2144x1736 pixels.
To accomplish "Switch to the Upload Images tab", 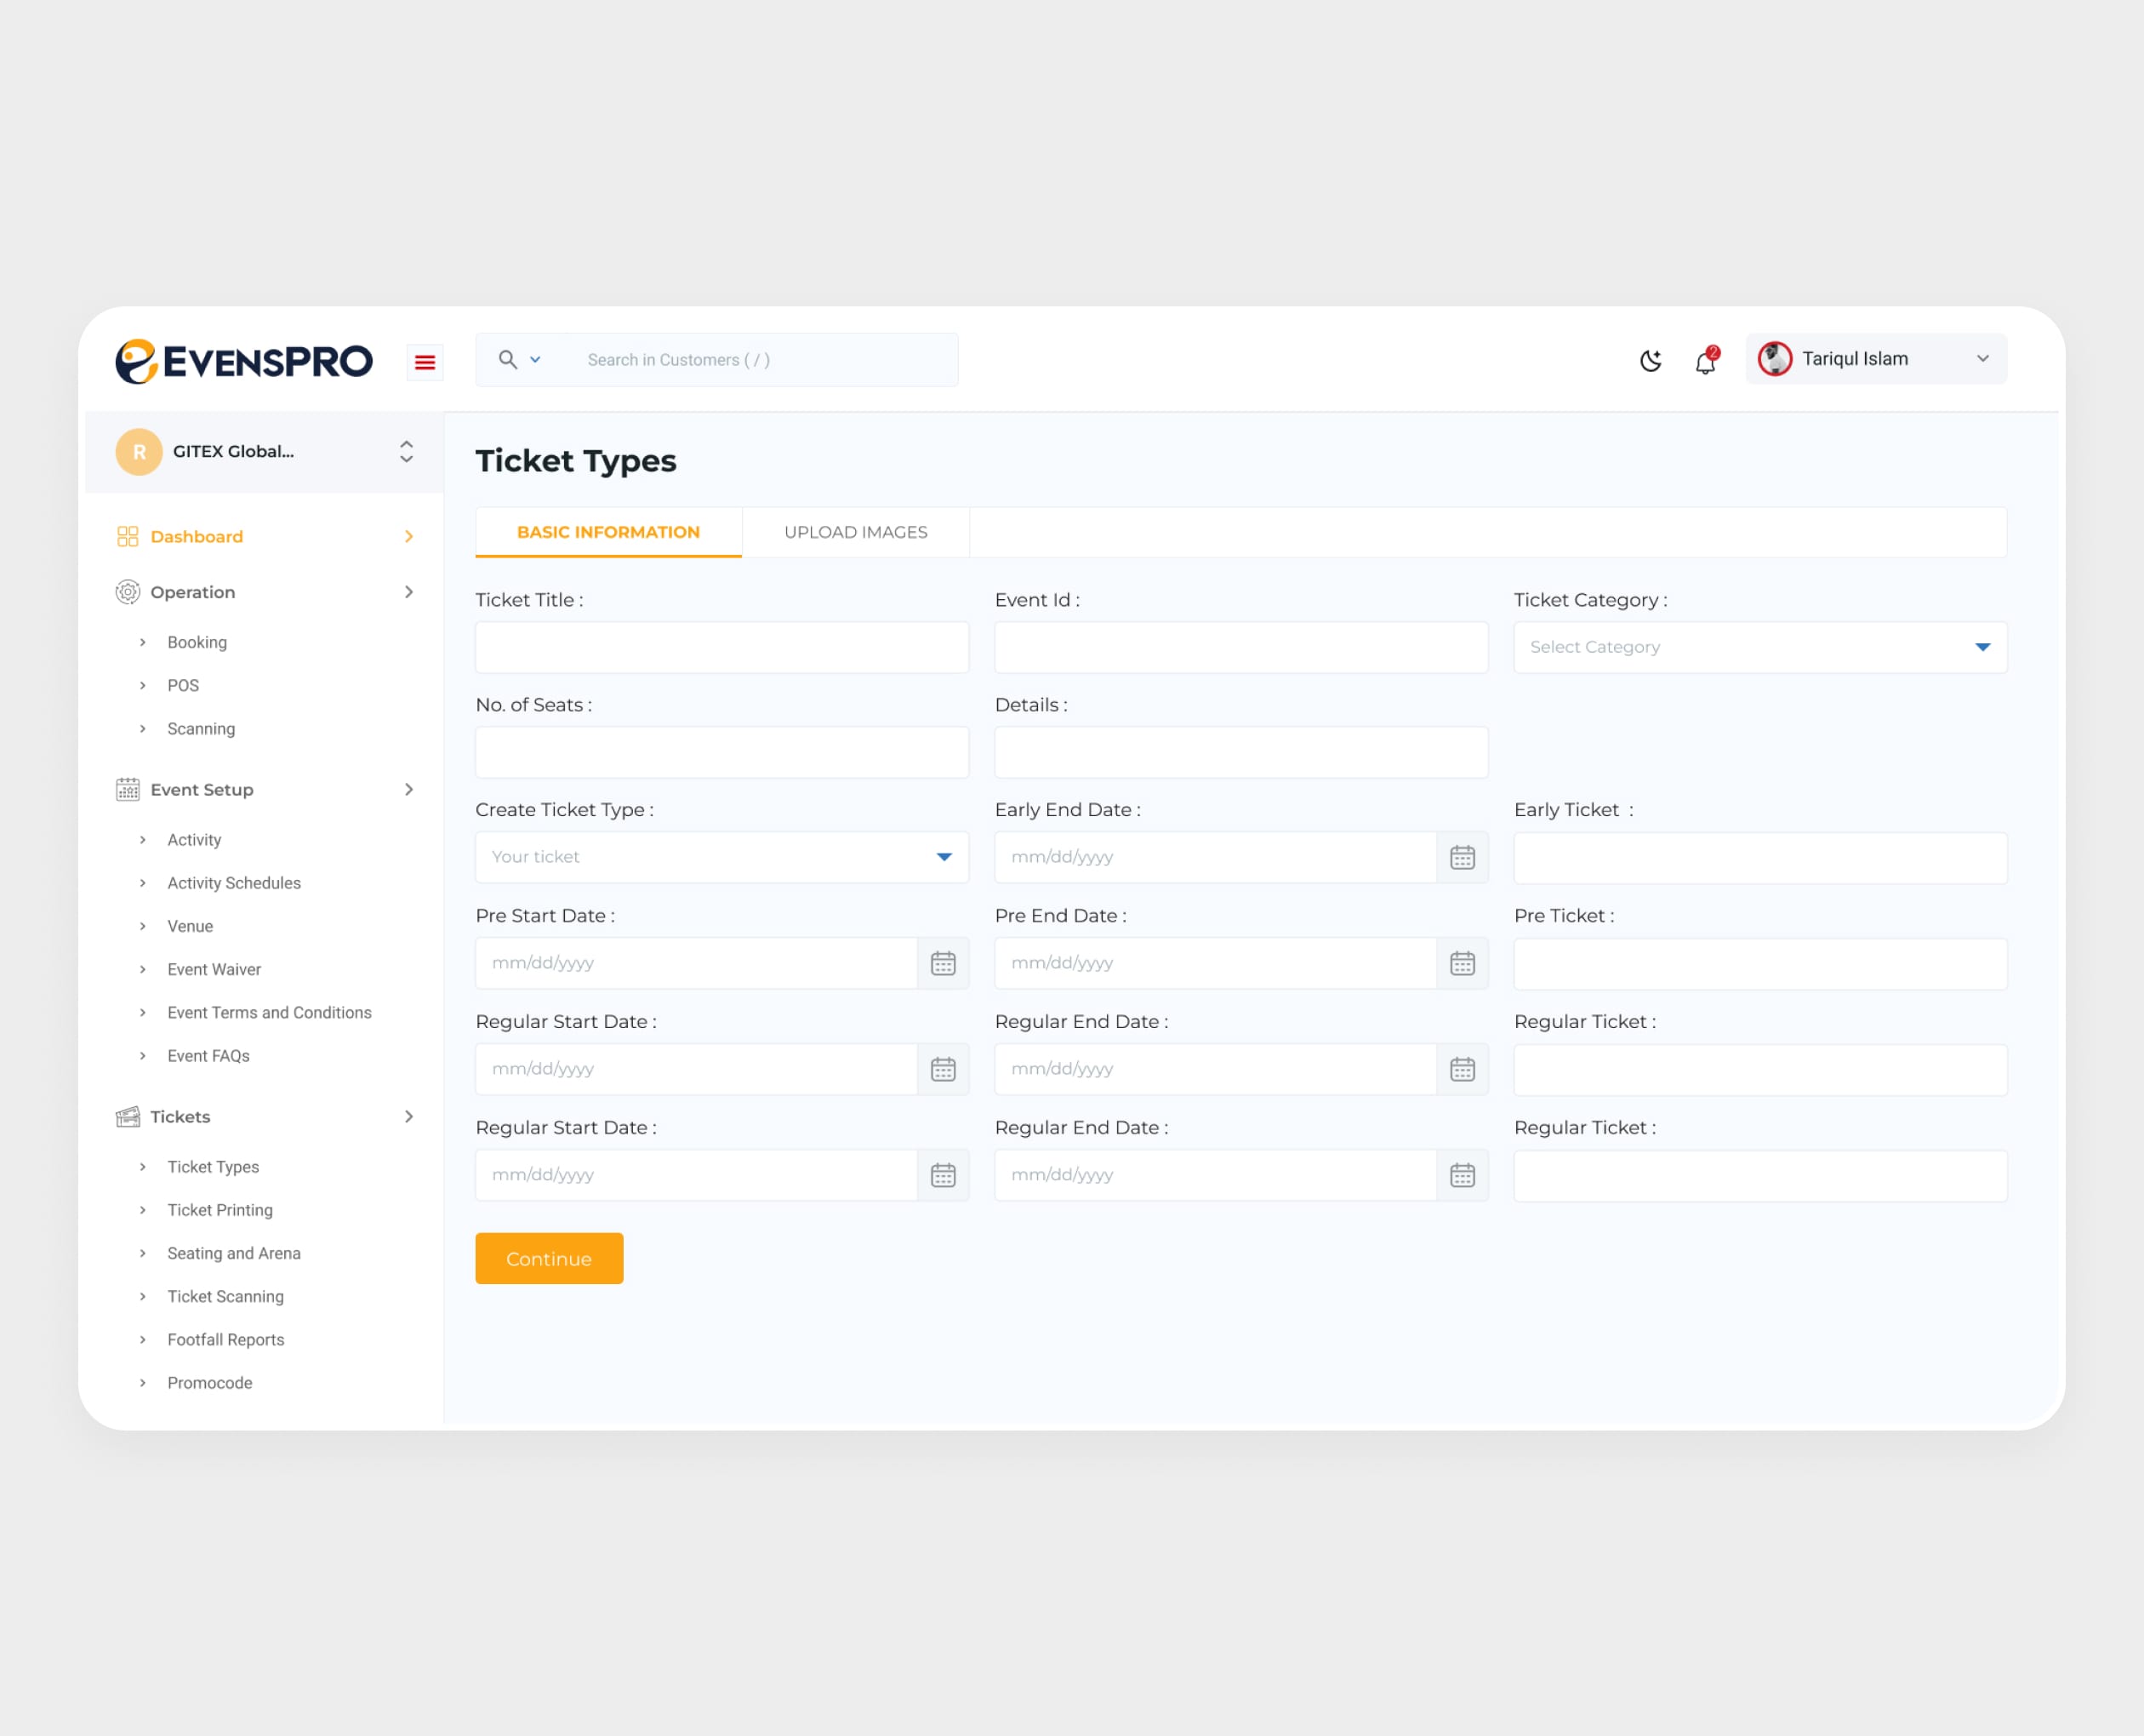I will click(x=856, y=532).
